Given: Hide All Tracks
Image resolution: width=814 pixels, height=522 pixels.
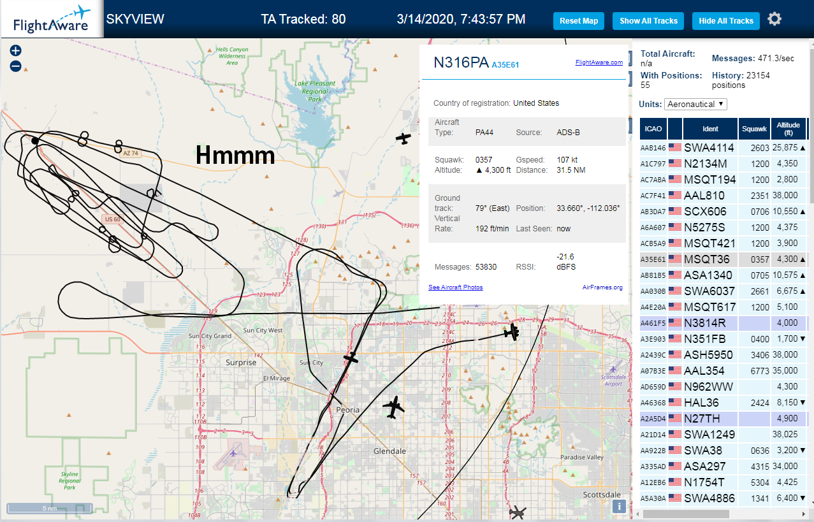Looking at the screenshot, I should pyautogui.click(x=726, y=21).
